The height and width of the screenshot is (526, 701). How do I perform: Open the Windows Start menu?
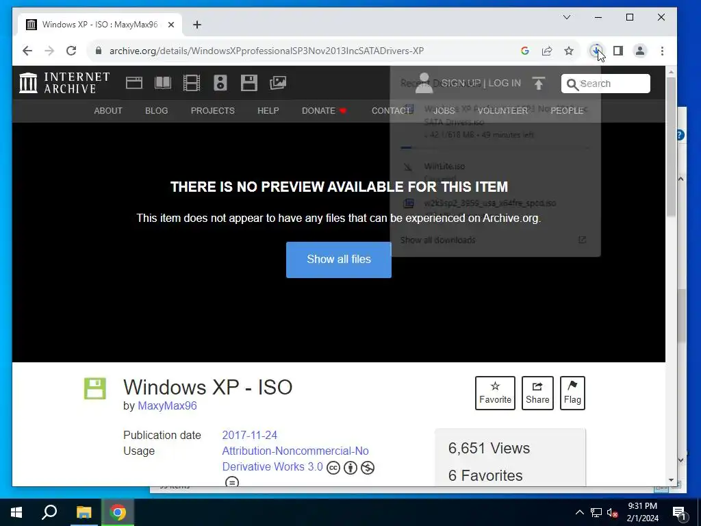tap(16, 512)
